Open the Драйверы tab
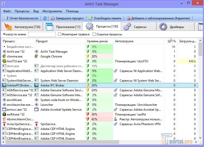The image size is (204, 147). tap(175, 27)
